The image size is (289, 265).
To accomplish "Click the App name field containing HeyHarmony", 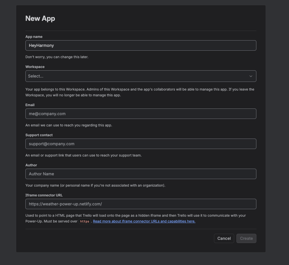I will point(141,45).
